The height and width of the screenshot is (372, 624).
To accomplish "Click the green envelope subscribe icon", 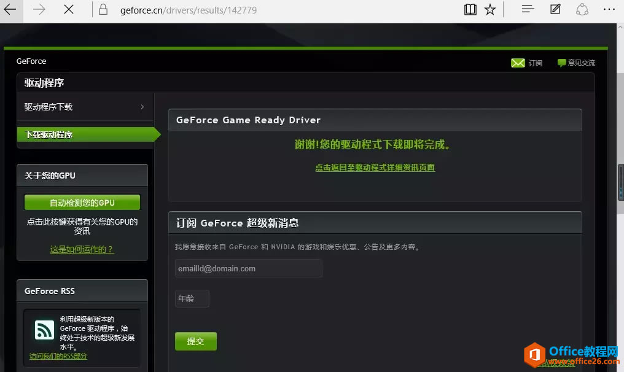I will coord(518,63).
